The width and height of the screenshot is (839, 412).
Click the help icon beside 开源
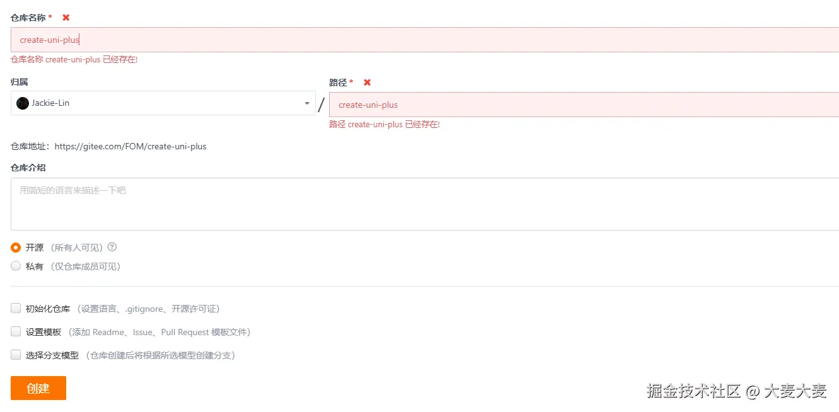(x=112, y=247)
